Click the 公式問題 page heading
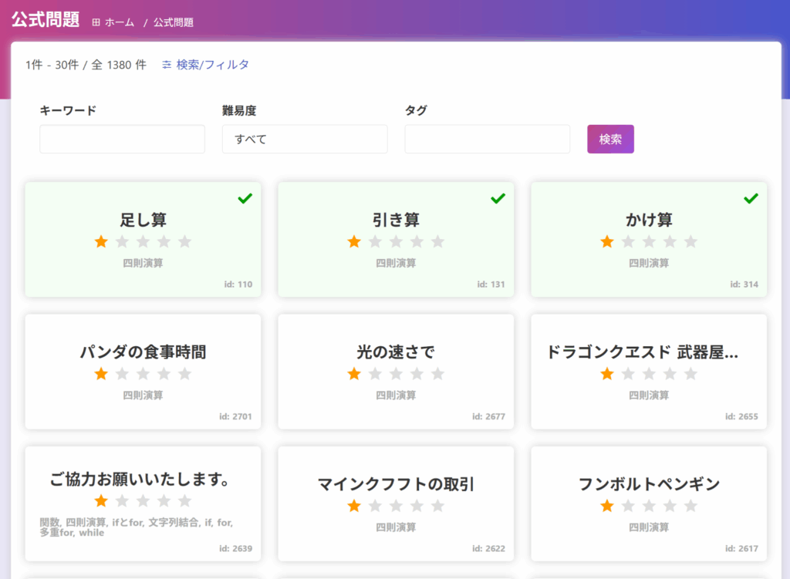790x579 pixels. [46, 20]
